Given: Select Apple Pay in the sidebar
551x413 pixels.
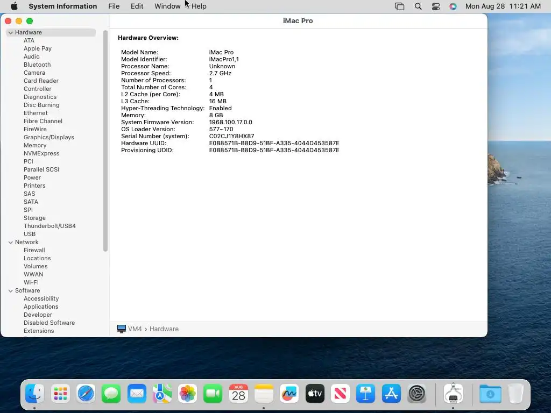Looking at the screenshot, I should [x=38, y=48].
